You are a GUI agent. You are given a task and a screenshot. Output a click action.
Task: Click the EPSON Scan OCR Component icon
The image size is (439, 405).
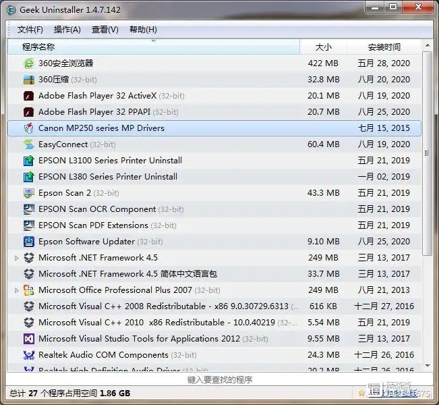[x=28, y=209]
